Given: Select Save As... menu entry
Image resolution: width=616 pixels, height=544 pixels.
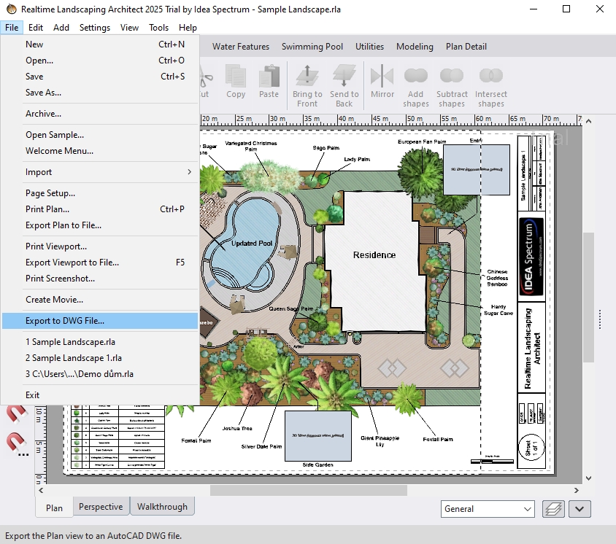Looking at the screenshot, I should point(100,93).
